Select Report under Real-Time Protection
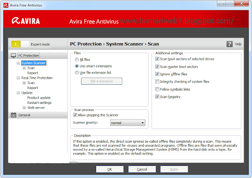Image resolution: width=252 pixels, height=178 pixels. [32, 88]
